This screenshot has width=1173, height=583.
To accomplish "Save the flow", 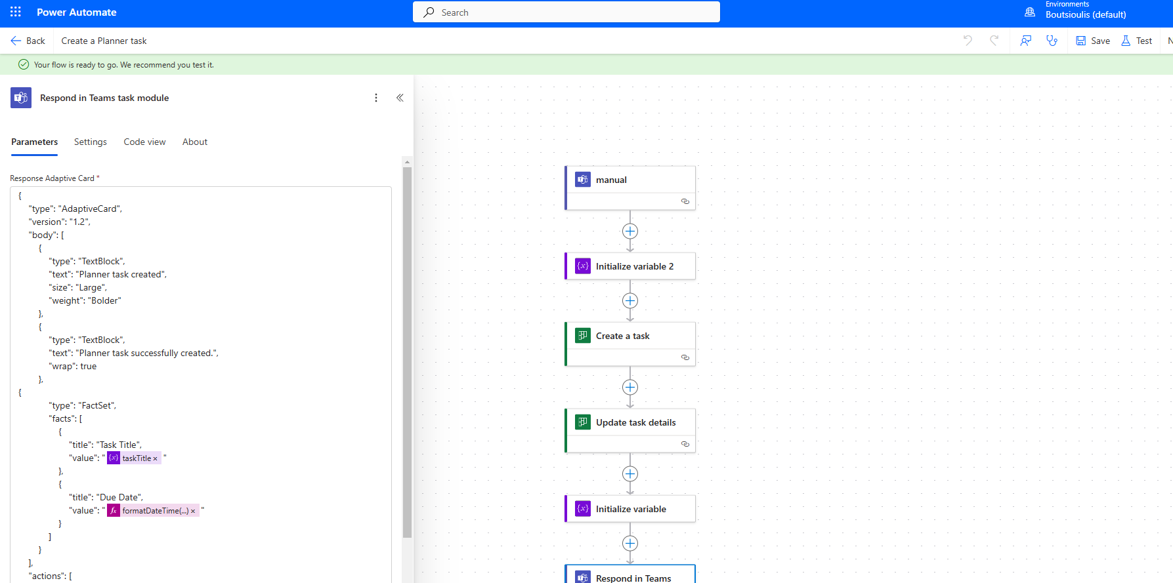I will tap(1093, 41).
